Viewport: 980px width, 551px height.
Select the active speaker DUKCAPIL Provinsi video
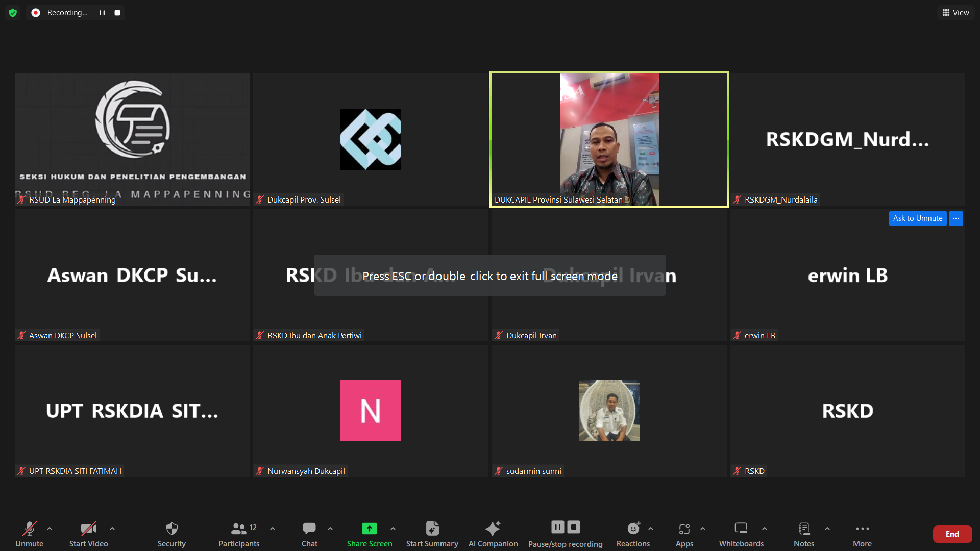pyautogui.click(x=609, y=139)
